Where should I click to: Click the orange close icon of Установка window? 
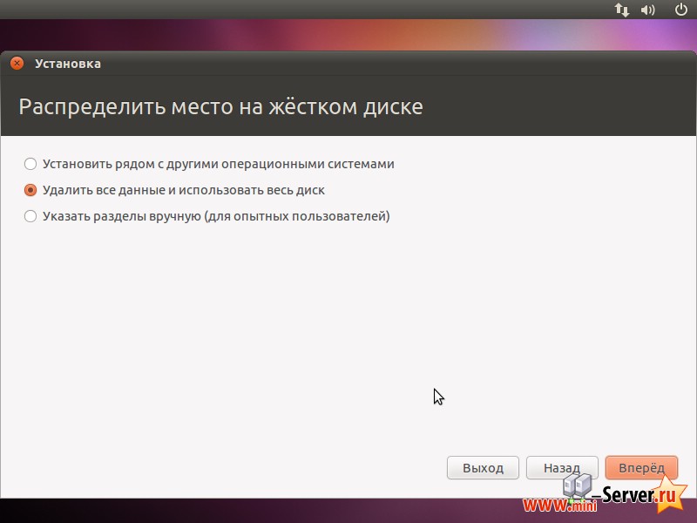[x=16, y=63]
